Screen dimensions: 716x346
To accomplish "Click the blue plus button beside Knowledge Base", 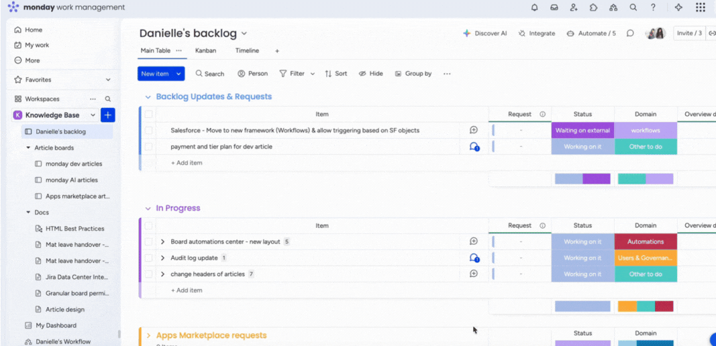I will pyautogui.click(x=108, y=115).
